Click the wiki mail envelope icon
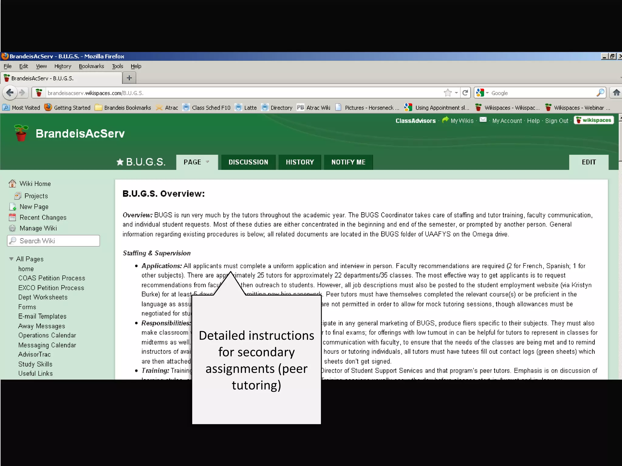Screen dimensions: 622x466 click(x=483, y=120)
